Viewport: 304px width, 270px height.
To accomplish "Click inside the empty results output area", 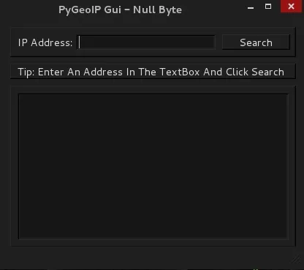I will (x=153, y=167).
